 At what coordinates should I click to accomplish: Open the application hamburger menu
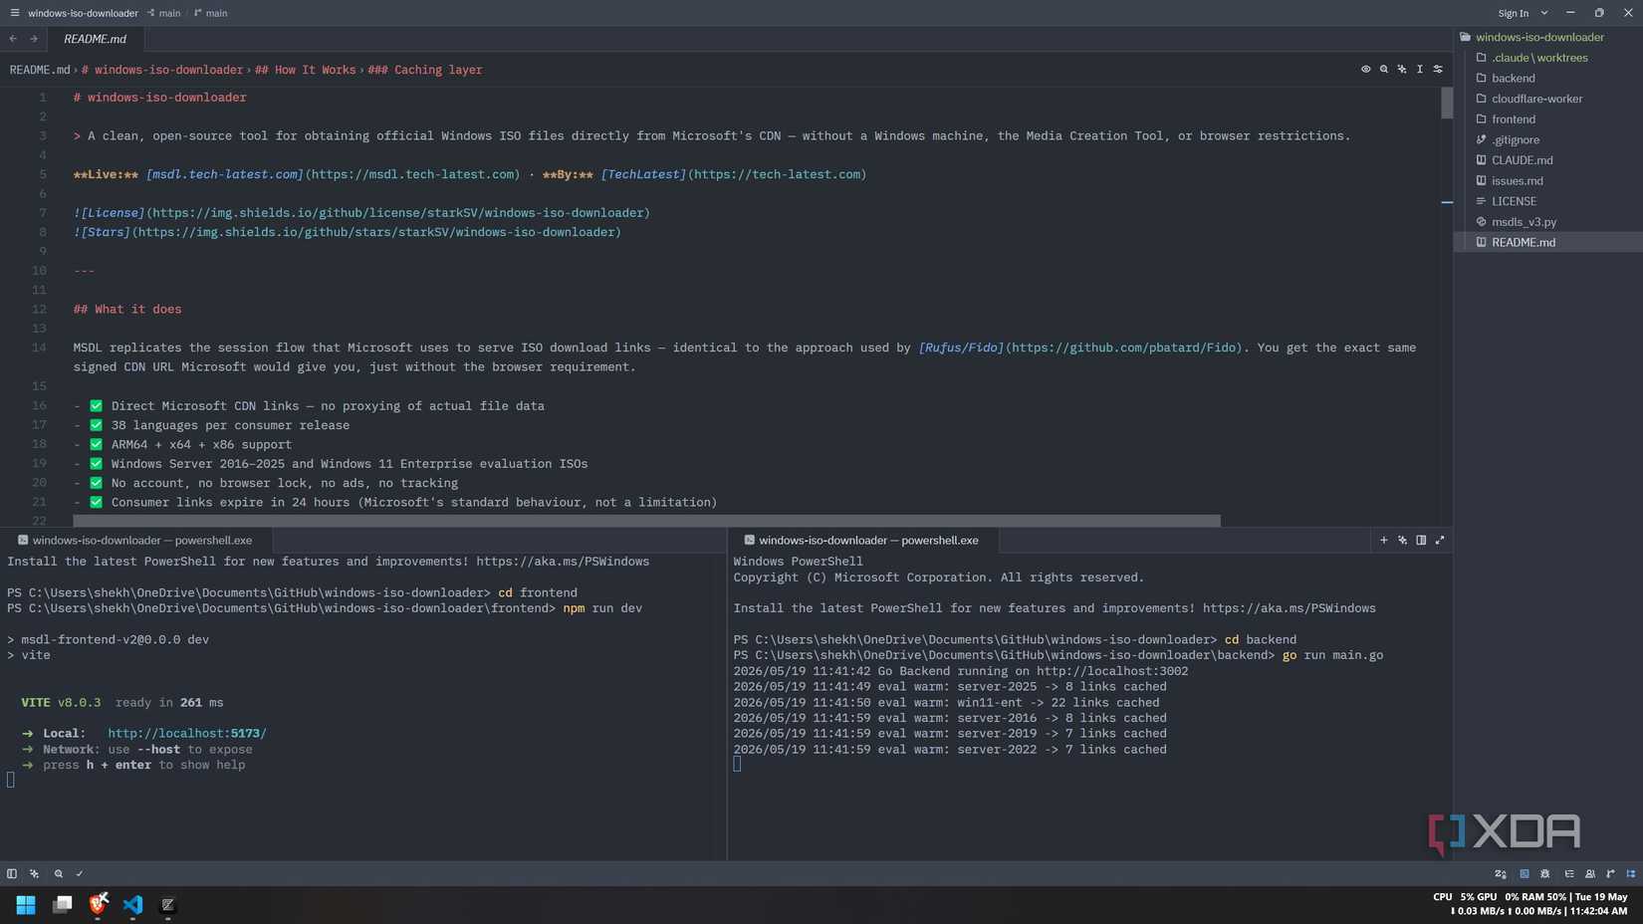14,13
